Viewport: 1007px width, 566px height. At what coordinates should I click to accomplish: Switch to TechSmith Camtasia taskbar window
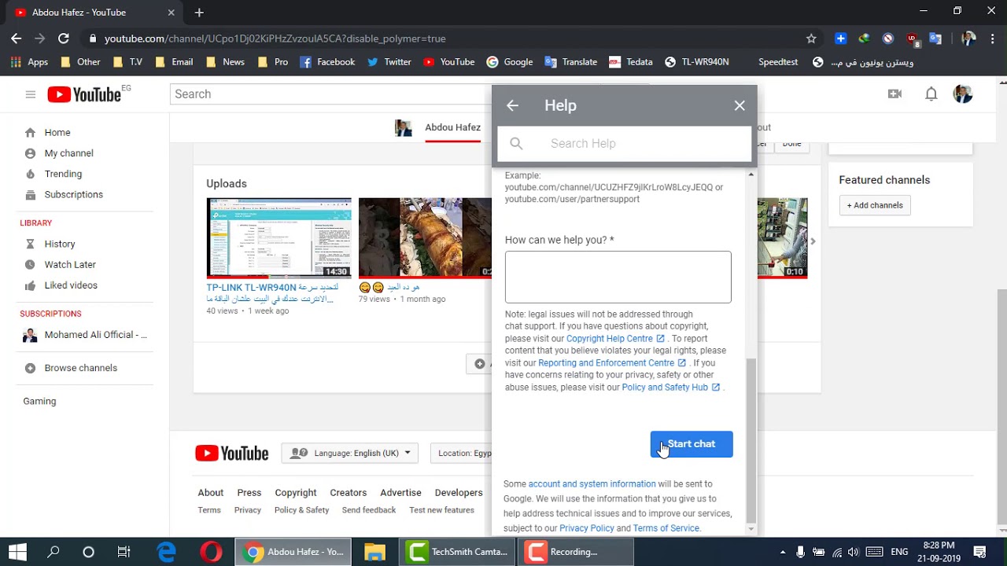click(458, 552)
